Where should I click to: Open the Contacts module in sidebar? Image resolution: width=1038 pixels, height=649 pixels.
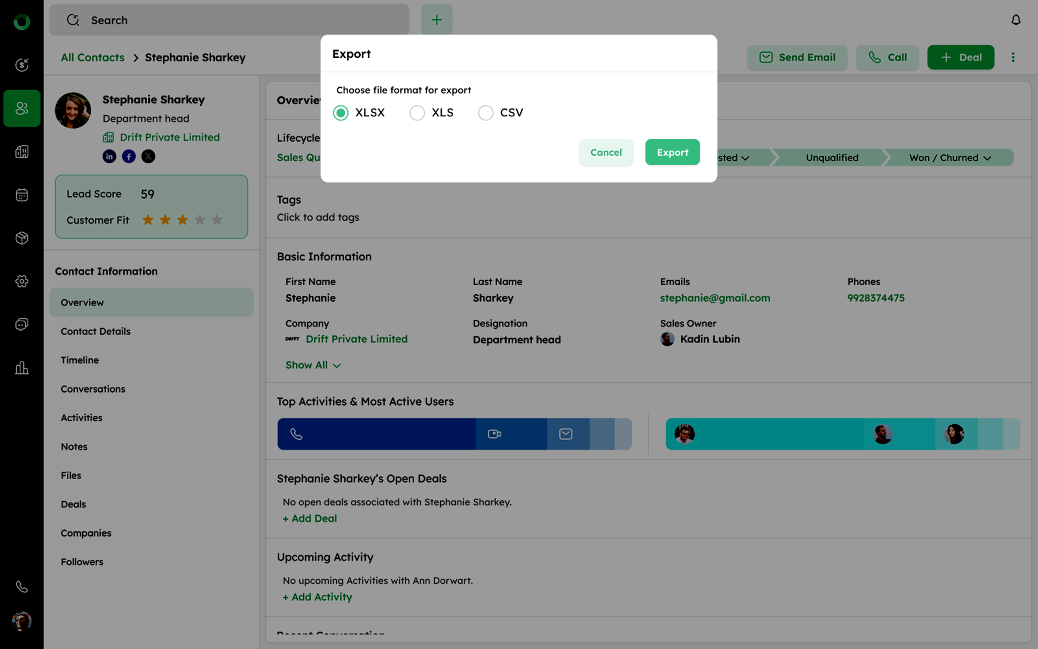[x=22, y=108]
